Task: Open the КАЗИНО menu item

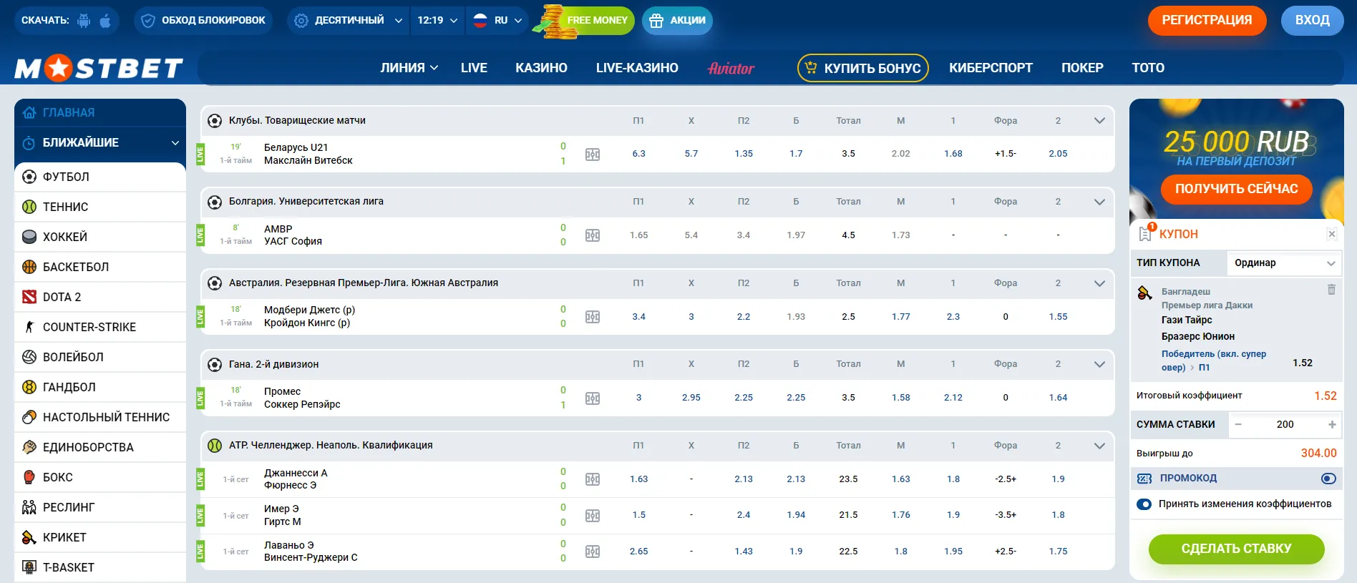Action: pyautogui.click(x=541, y=68)
